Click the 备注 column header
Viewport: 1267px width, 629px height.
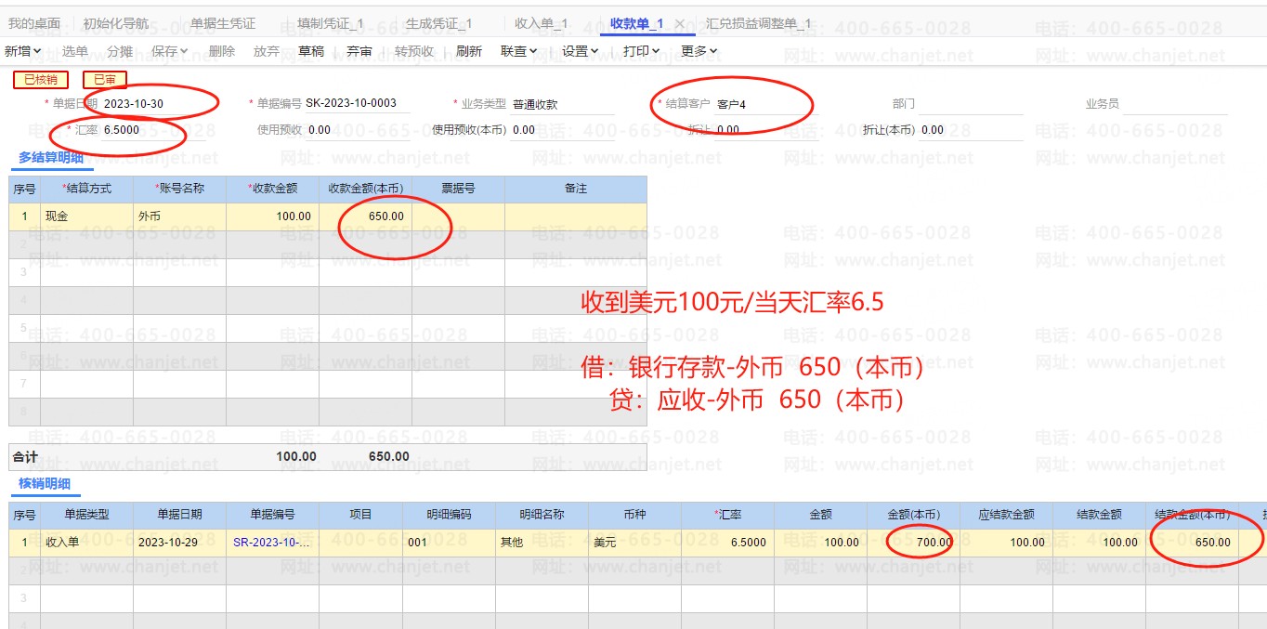[576, 189]
